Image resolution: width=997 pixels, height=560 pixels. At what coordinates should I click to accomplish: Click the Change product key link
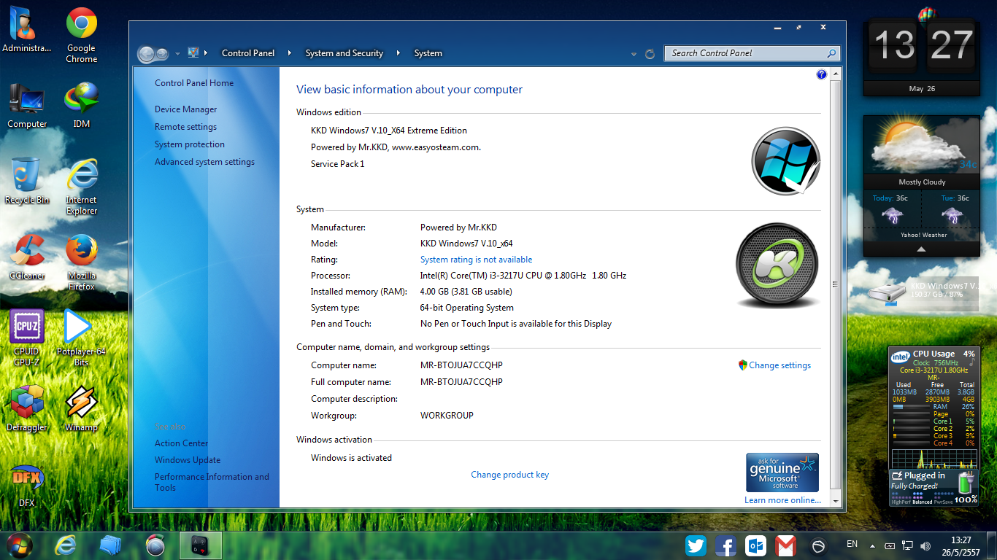pos(510,475)
